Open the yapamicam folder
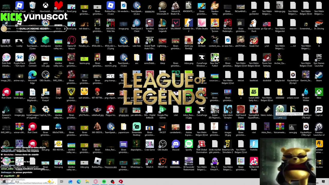329x185 pixels. click(124, 128)
